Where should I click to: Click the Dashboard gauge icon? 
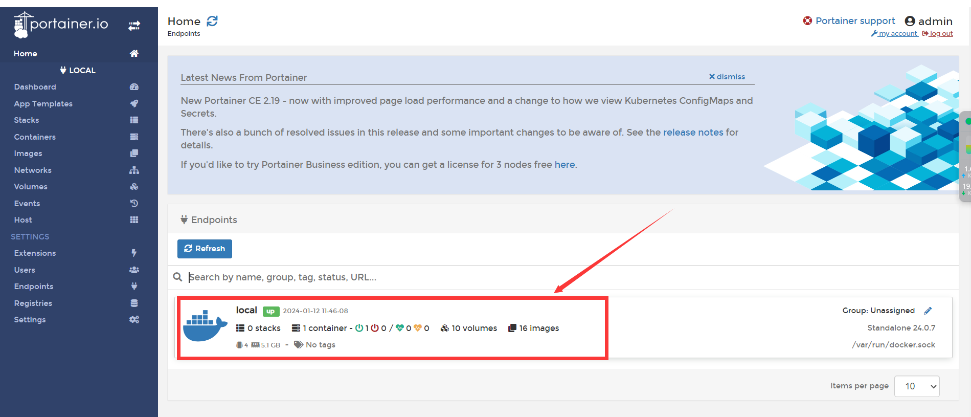click(134, 87)
